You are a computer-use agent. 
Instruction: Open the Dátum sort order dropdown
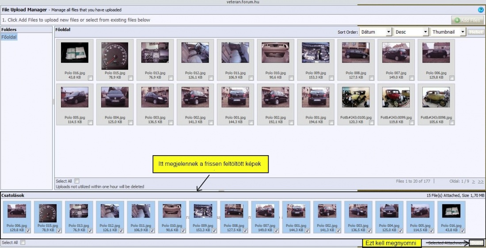click(x=375, y=32)
